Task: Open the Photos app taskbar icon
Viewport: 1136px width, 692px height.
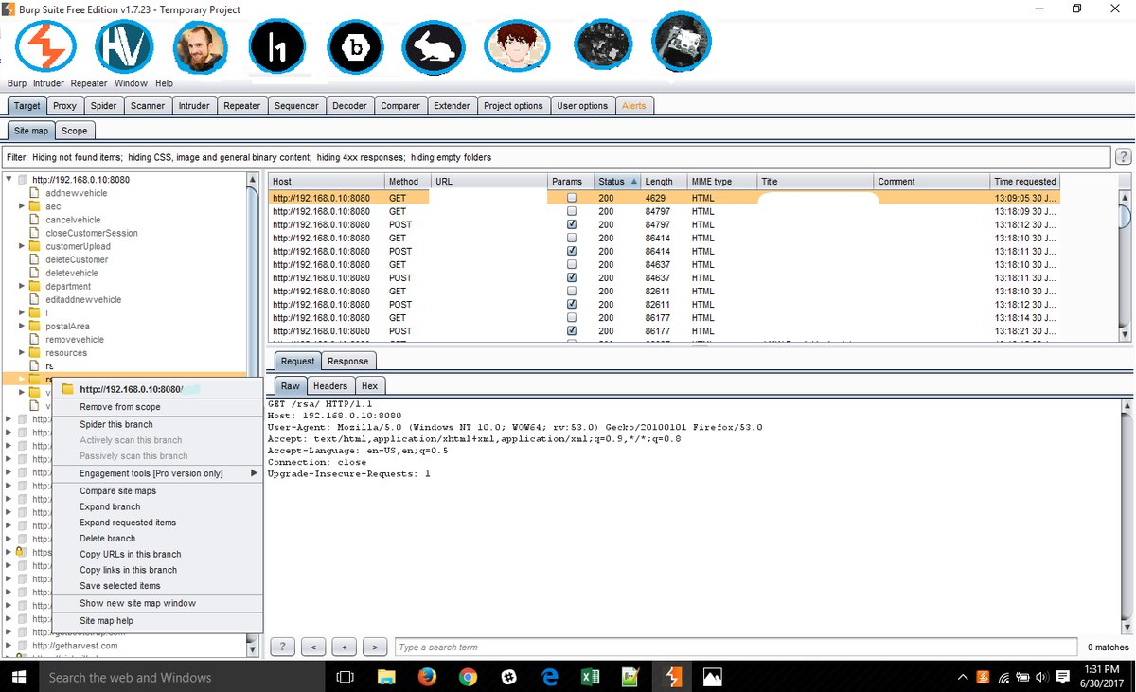Action: point(712,677)
